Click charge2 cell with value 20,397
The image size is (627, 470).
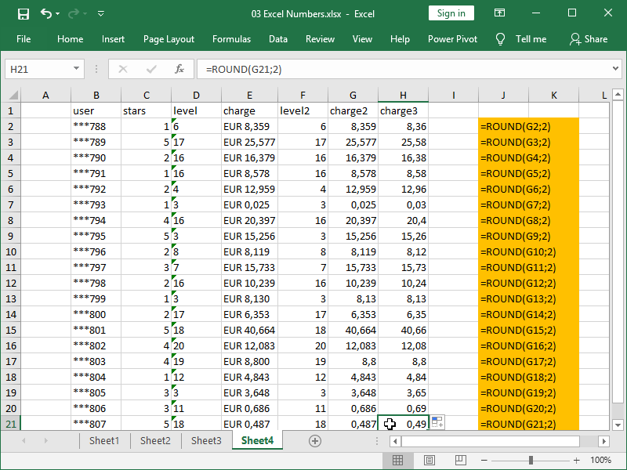(x=353, y=220)
